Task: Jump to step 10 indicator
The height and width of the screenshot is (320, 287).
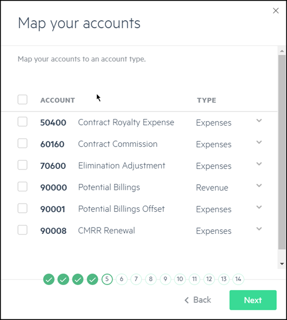Action: point(180,279)
